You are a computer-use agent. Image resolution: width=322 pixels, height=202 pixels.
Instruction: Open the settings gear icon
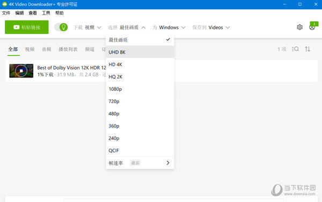click(x=299, y=27)
